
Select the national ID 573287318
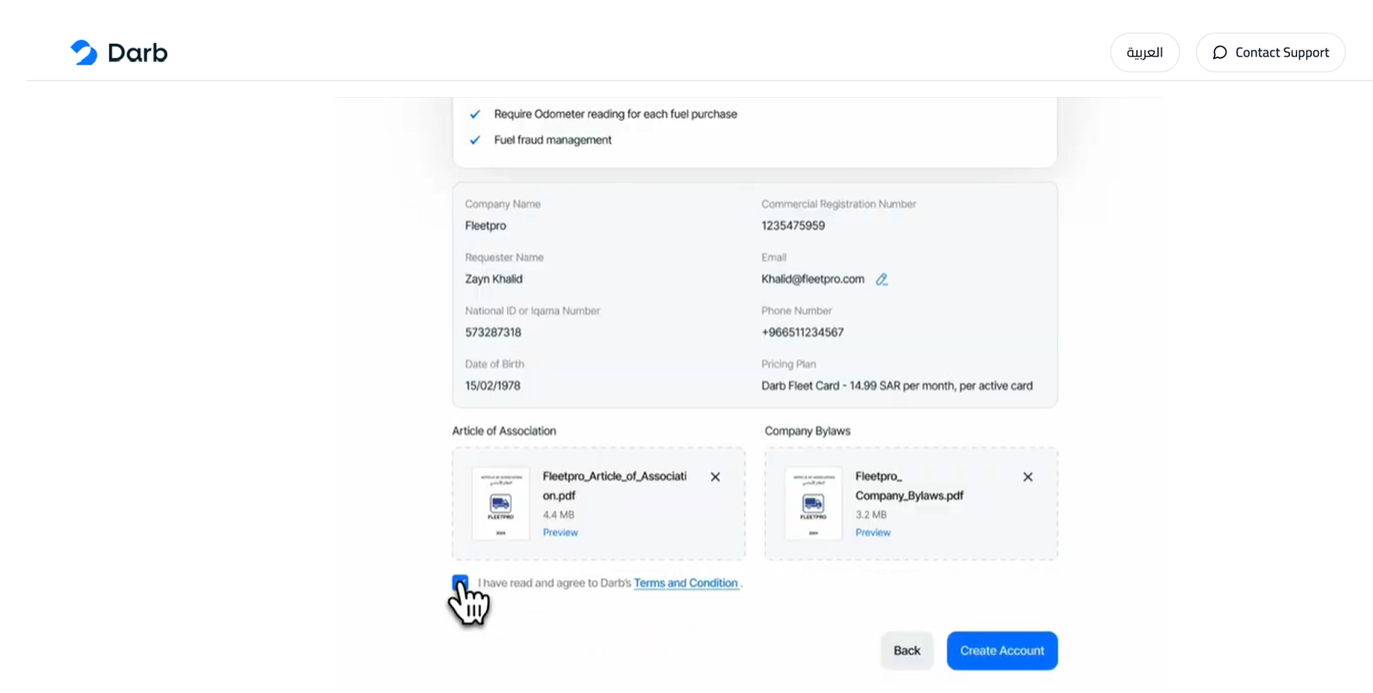coord(493,333)
